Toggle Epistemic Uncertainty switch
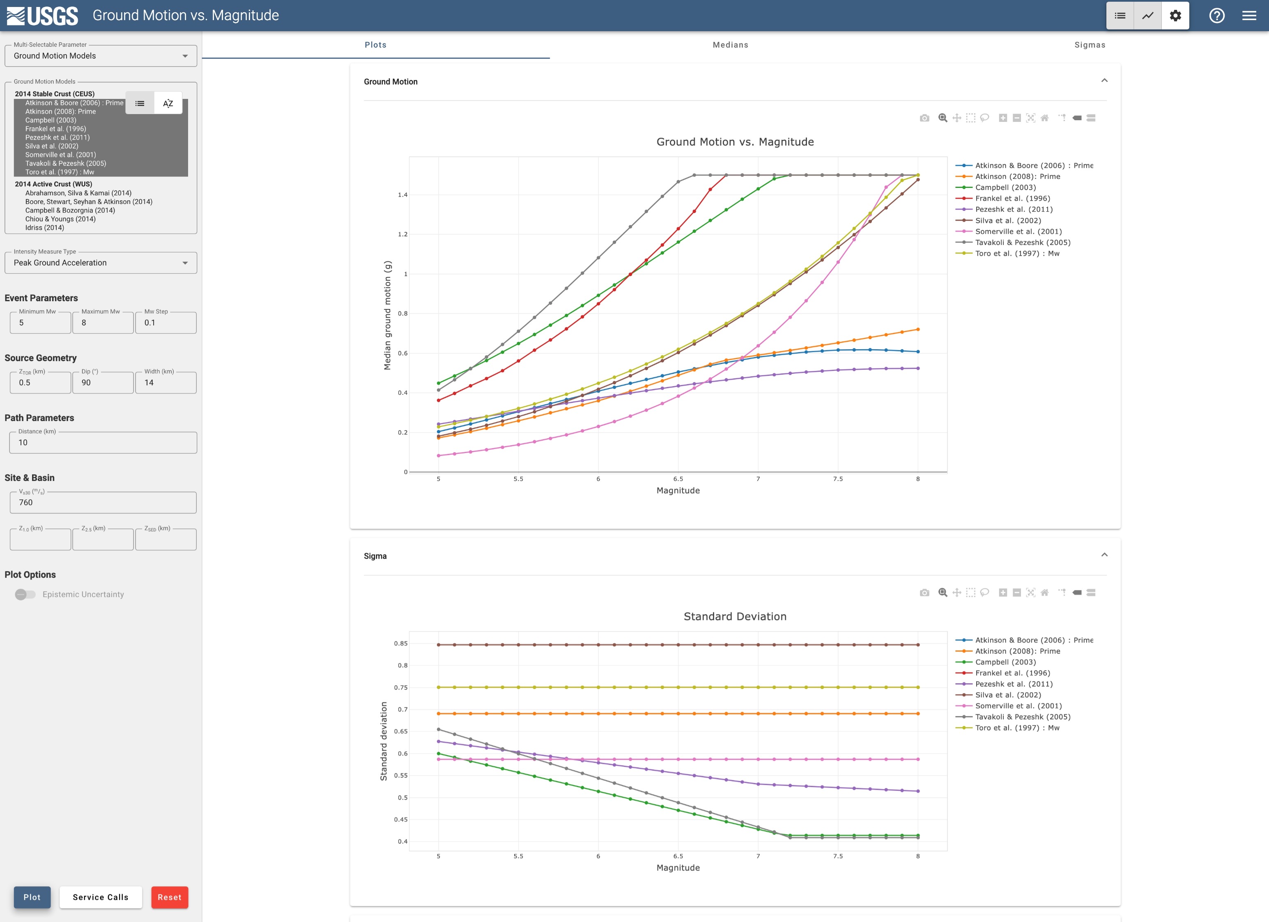Image resolution: width=1269 pixels, height=922 pixels. click(25, 594)
